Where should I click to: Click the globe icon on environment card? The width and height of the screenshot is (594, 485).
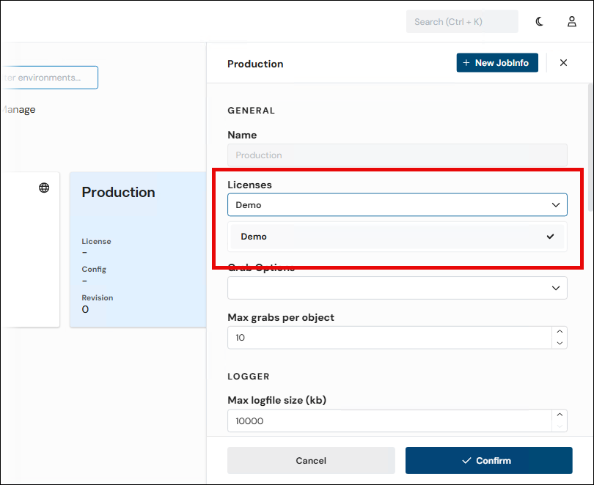click(x=44, y=188)
